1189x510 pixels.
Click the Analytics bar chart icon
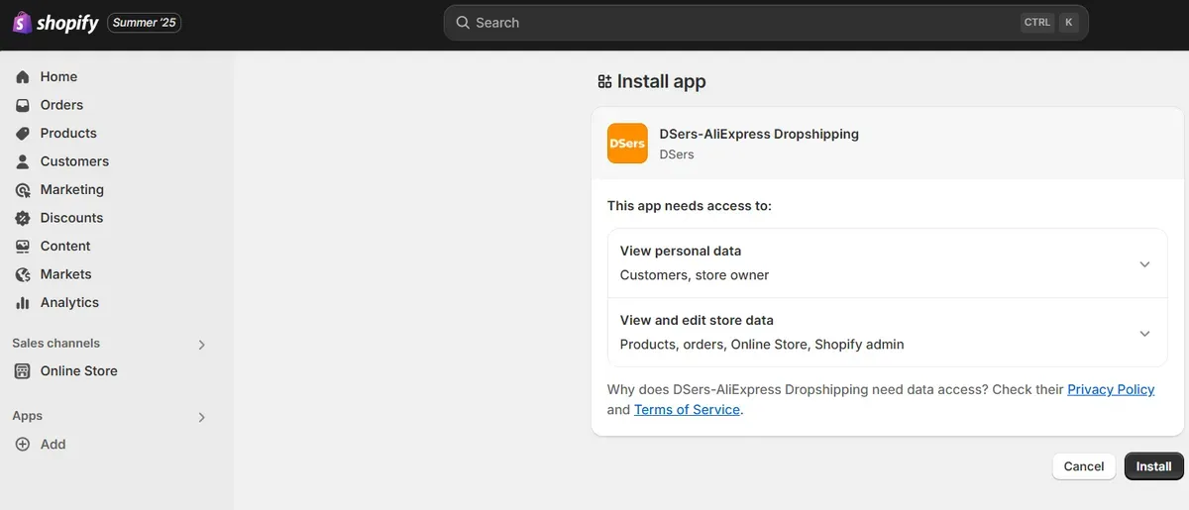23,303
